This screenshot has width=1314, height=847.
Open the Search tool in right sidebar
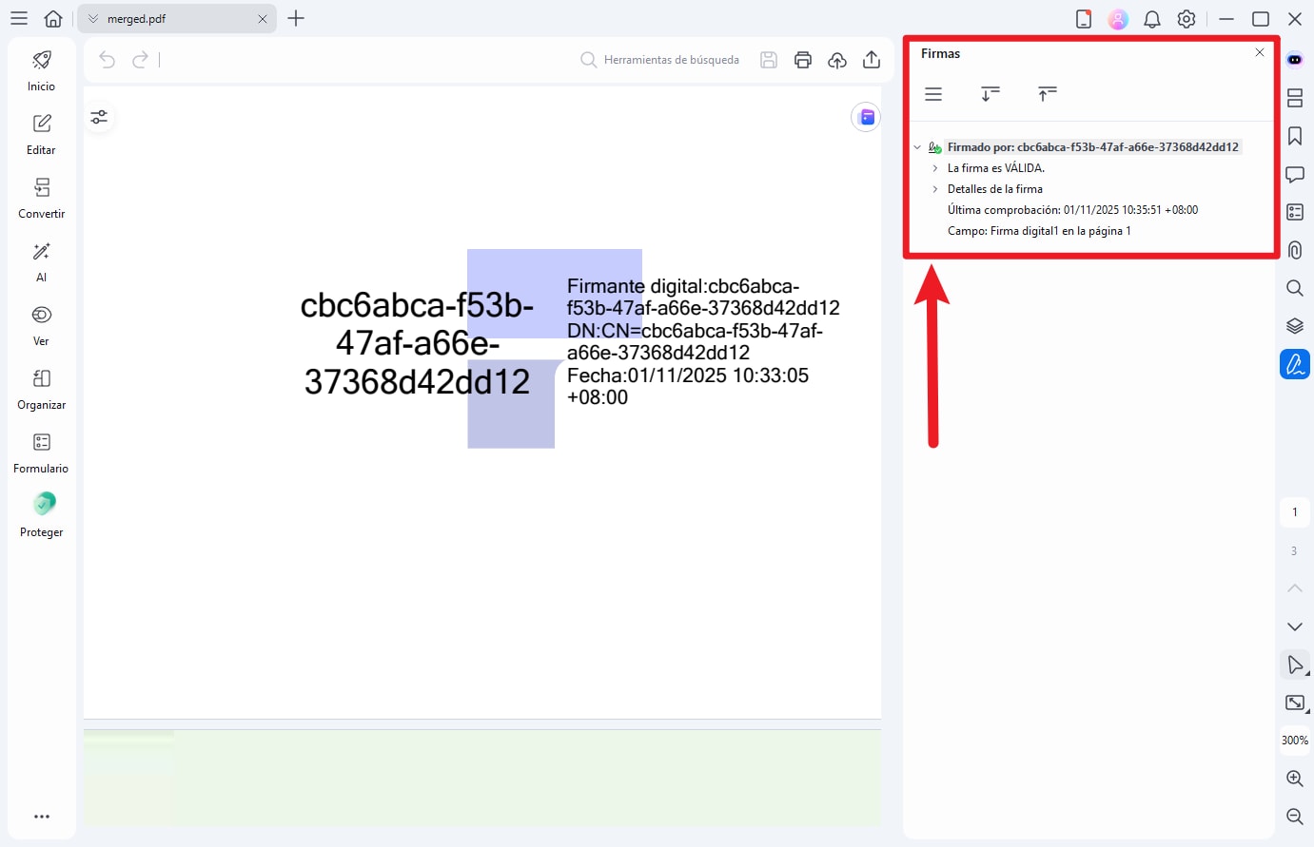pos(1294,288)
